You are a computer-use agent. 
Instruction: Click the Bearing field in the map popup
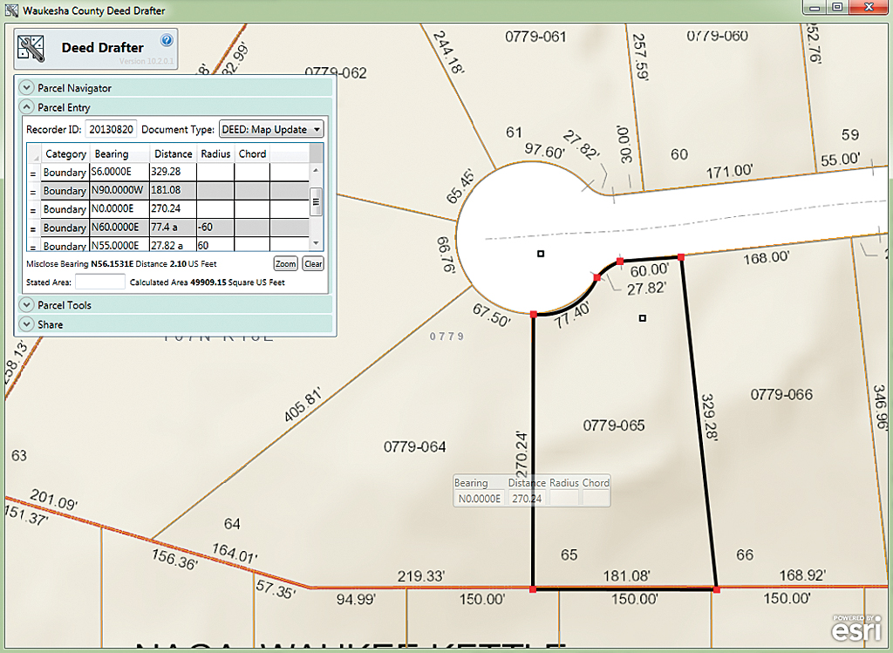pyautogui.click(x=480, y=499)
